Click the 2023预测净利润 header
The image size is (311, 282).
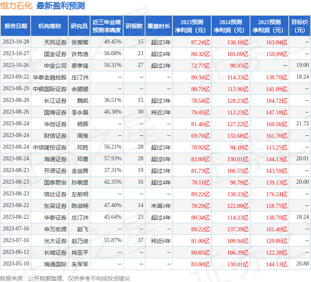(x=192, y=26)
